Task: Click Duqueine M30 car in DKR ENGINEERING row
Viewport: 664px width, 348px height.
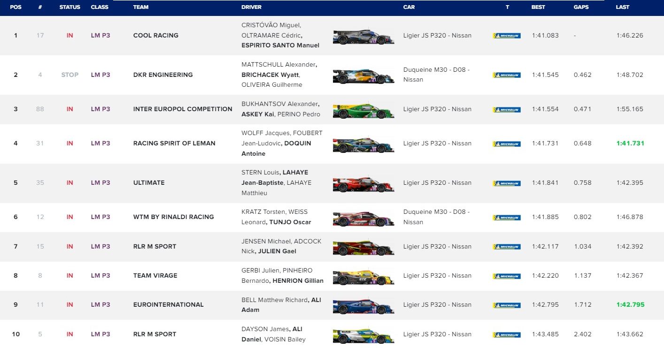Action: pyautogui.click(x=436, y=75)
